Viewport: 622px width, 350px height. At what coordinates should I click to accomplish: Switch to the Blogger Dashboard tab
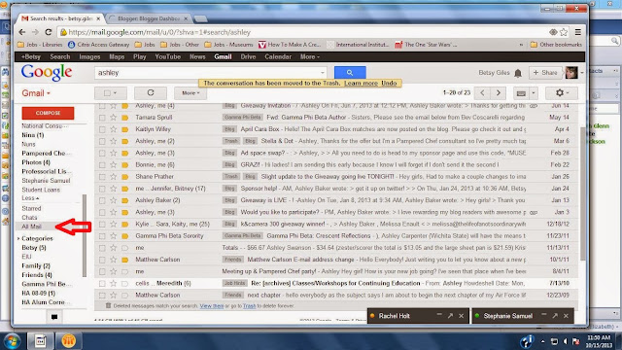(149, 18)
